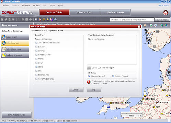Viewport: 171px width, 123px height.
Task: Click the globe with green marker icon
Action: click(162, 25)
